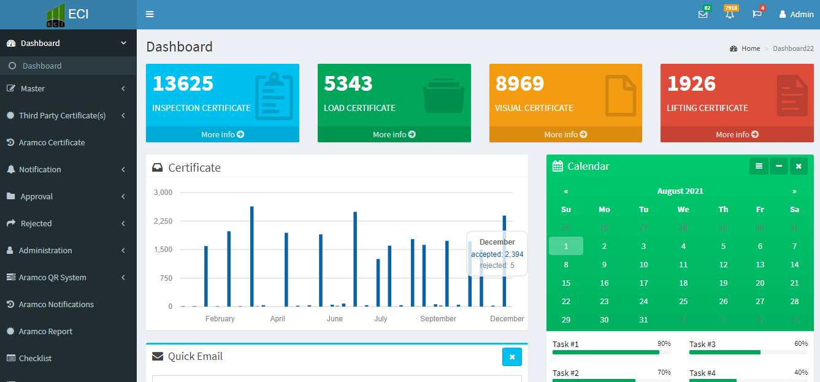Click More info on Inspection Certificate card
Screen dimensions: 820x382
pos(223,134)
